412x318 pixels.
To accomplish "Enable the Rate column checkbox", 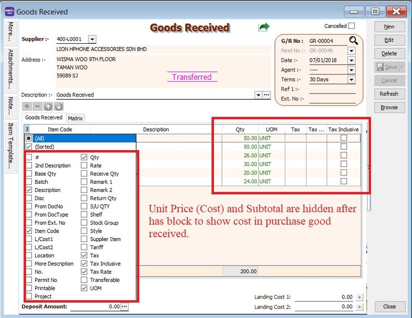I will point(84,166).
